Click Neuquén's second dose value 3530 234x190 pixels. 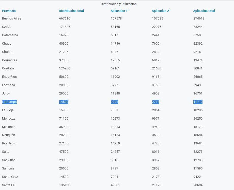(156, 135)
